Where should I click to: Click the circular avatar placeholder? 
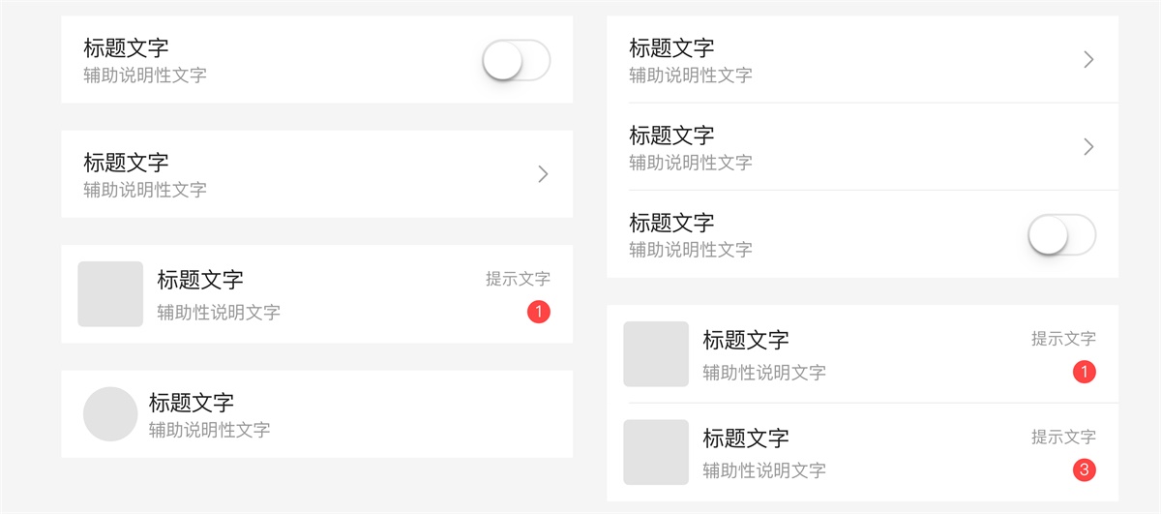click(x=110, y=414)
